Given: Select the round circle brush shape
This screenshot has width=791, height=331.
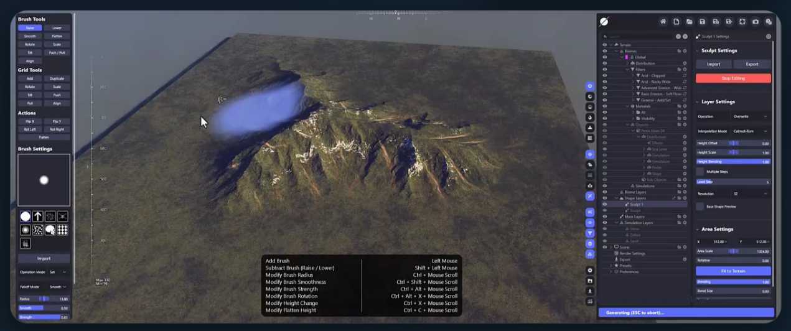Looking at the screenshot, I should coord(26,217).
